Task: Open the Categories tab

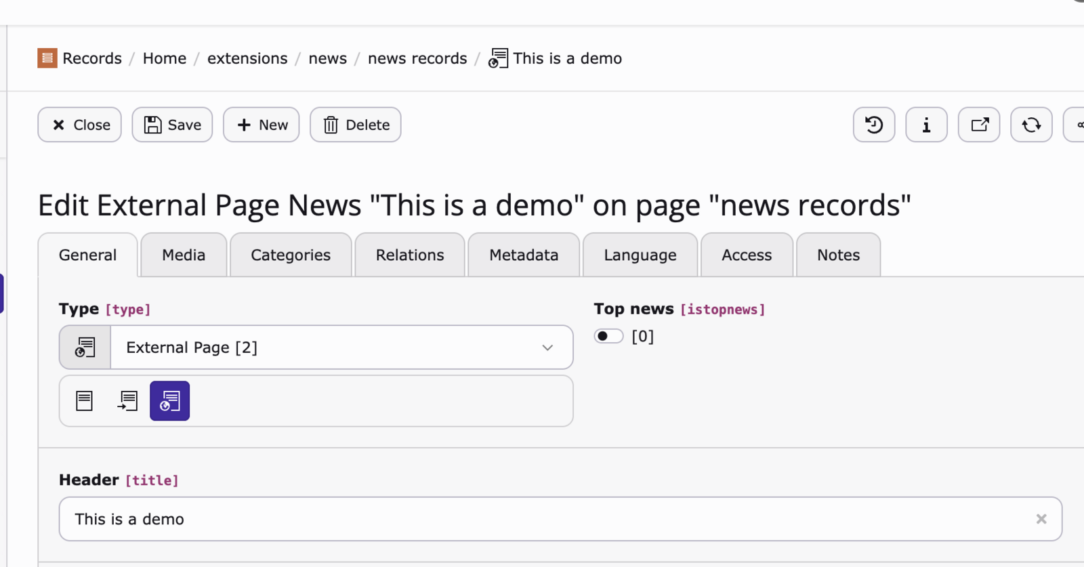Action: [291, 255]
